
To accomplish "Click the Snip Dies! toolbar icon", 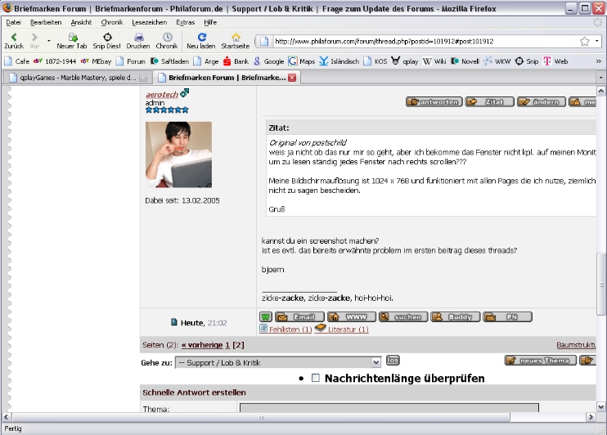I will coord(106,38).
